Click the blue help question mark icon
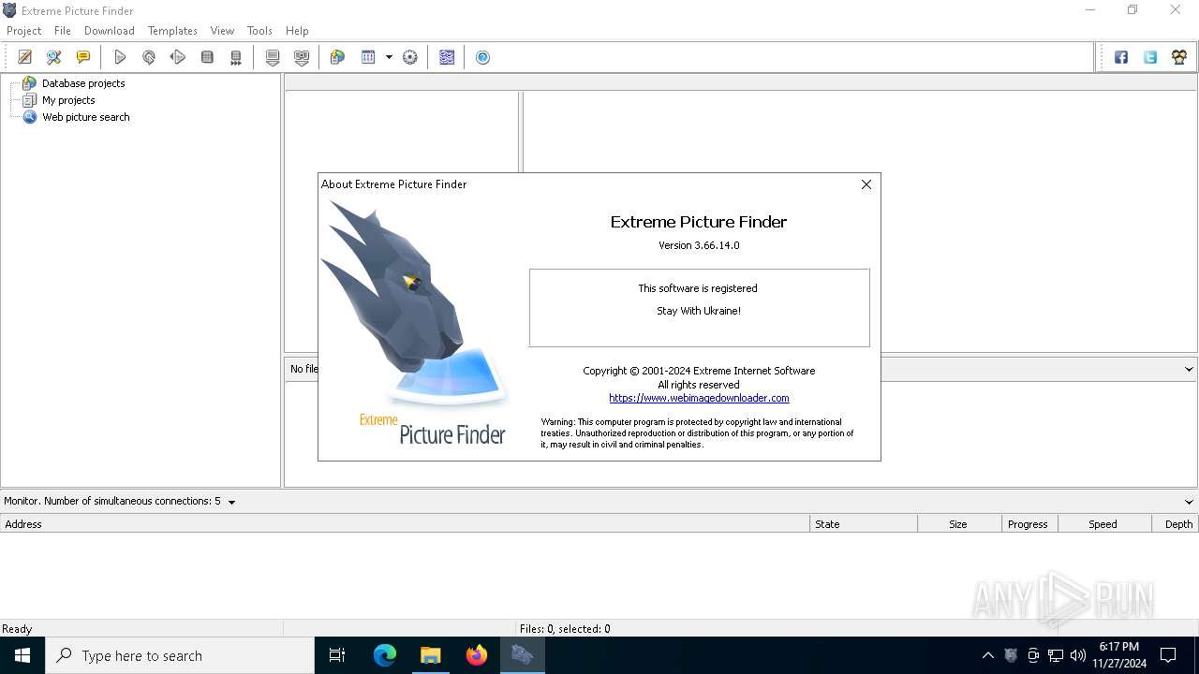 pyautogui.click(x=483, y=57)
